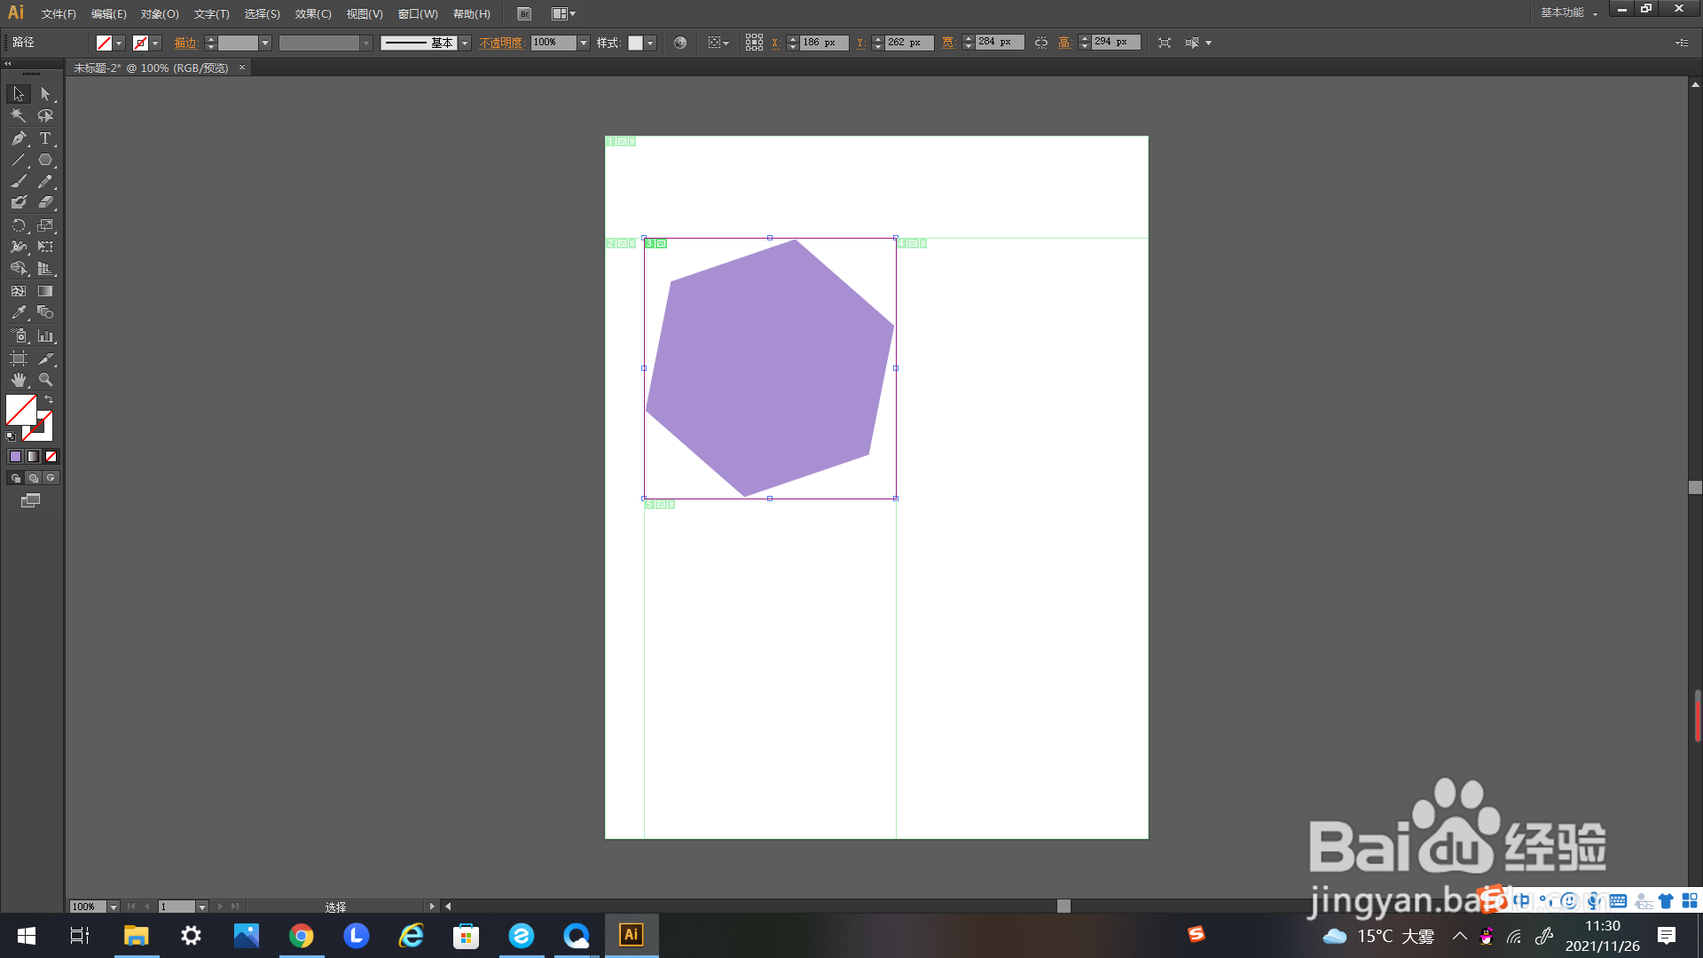
Task: Activate the Zoom magnifier tool
Action: coord(45,380)
